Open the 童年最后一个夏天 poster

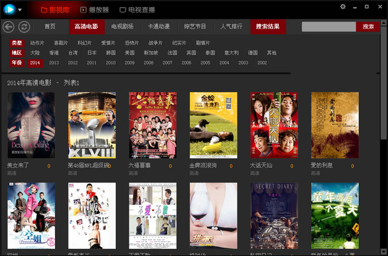click(335, 216)
